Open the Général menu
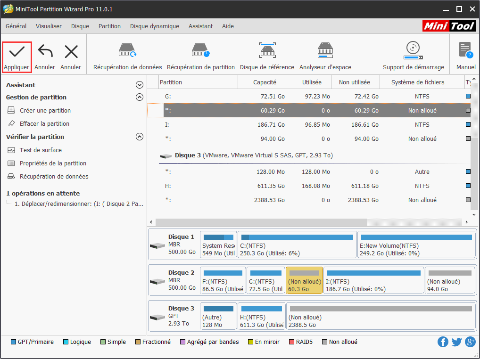This screenshot has height=359, width=480. 16,26
